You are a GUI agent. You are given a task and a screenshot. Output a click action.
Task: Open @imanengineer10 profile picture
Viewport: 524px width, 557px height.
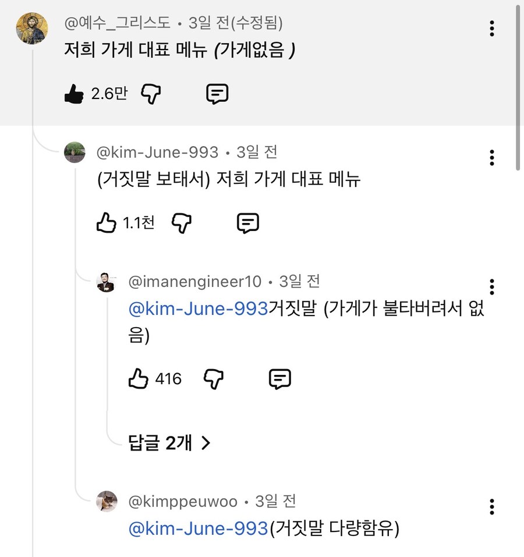[x=106, y=282]
